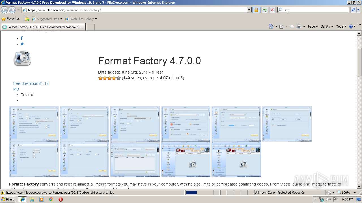Click the Format Factory app logo

point(22,59)
